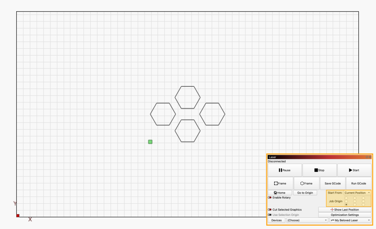Enable Cut Selected Graphics switch
Image resolution: width=376 pixels, height=229 pixels.
click(270, 210)
